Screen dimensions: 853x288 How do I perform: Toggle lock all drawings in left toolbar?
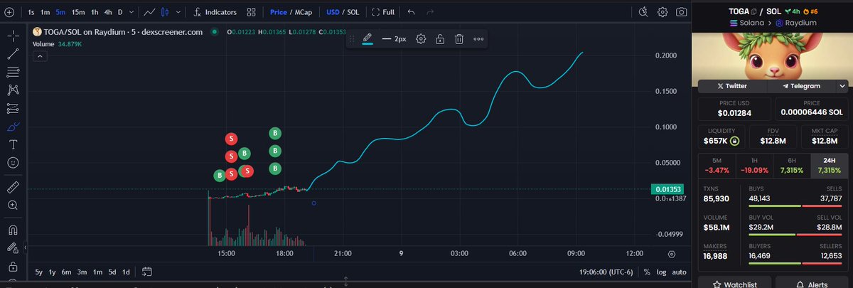click(x=13, y=267)
